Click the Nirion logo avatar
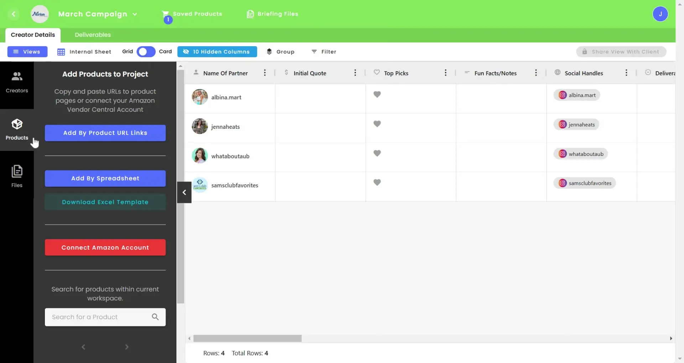 (40, 14)
